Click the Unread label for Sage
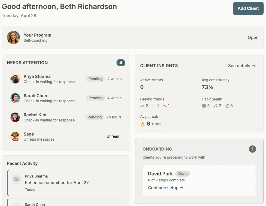266x206 pixels. pos(113,136)
